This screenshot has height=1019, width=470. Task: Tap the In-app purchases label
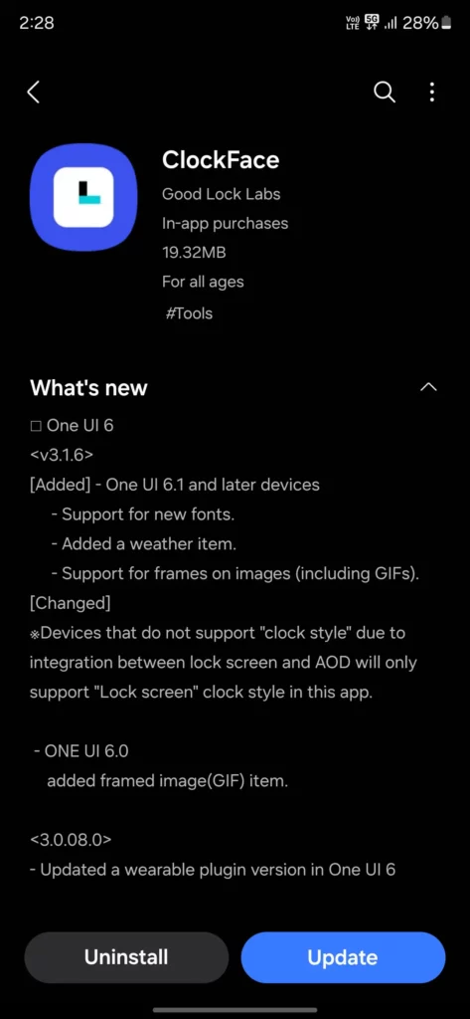coord(226,224)
